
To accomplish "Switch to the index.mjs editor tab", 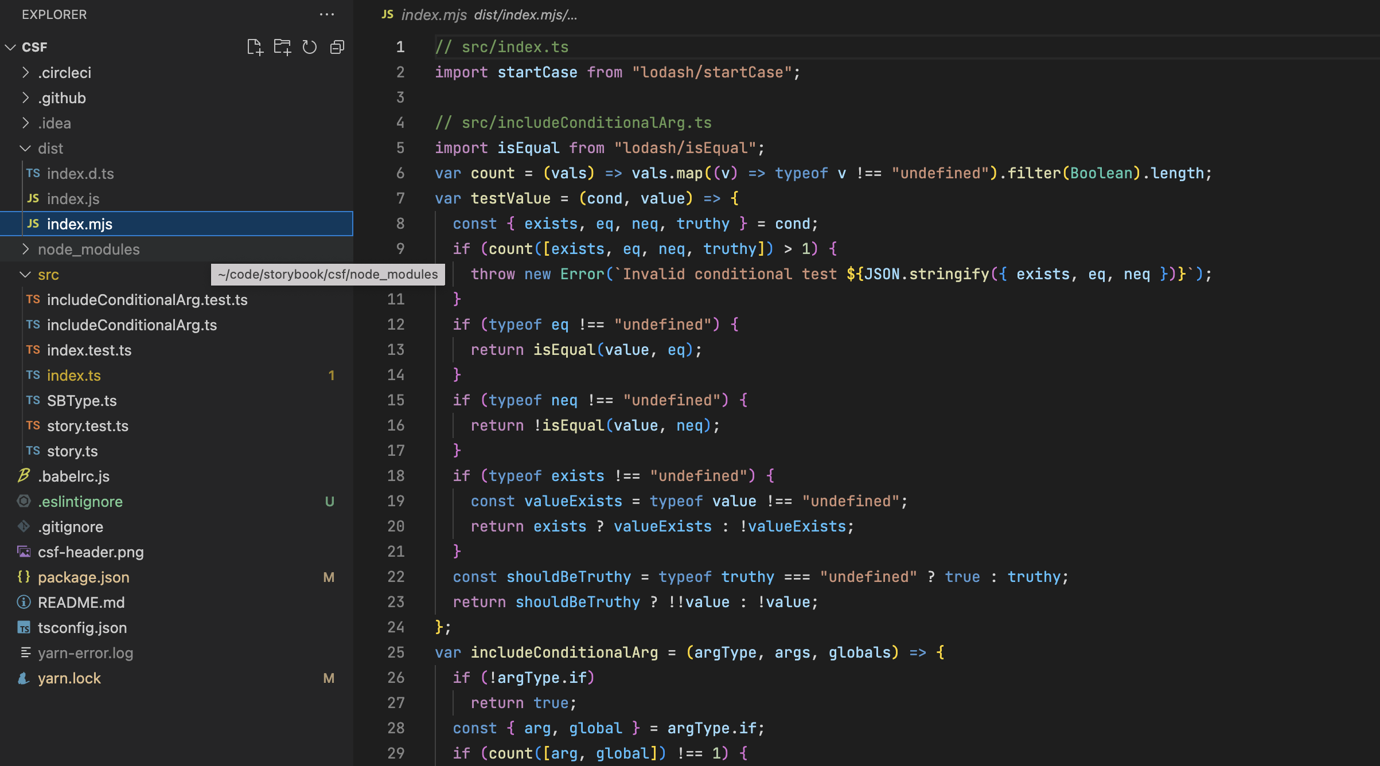I will [x=434, y=14].
